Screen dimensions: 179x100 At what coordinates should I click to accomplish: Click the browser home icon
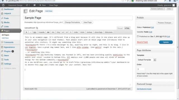point(170,1)
